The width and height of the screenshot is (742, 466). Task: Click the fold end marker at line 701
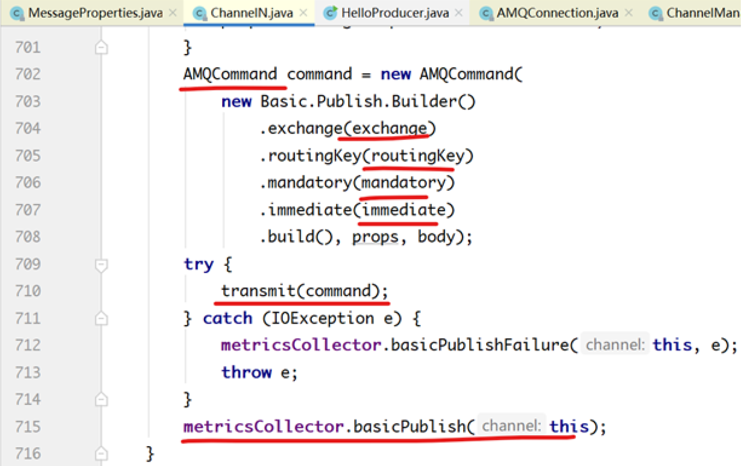click(101, 48)
